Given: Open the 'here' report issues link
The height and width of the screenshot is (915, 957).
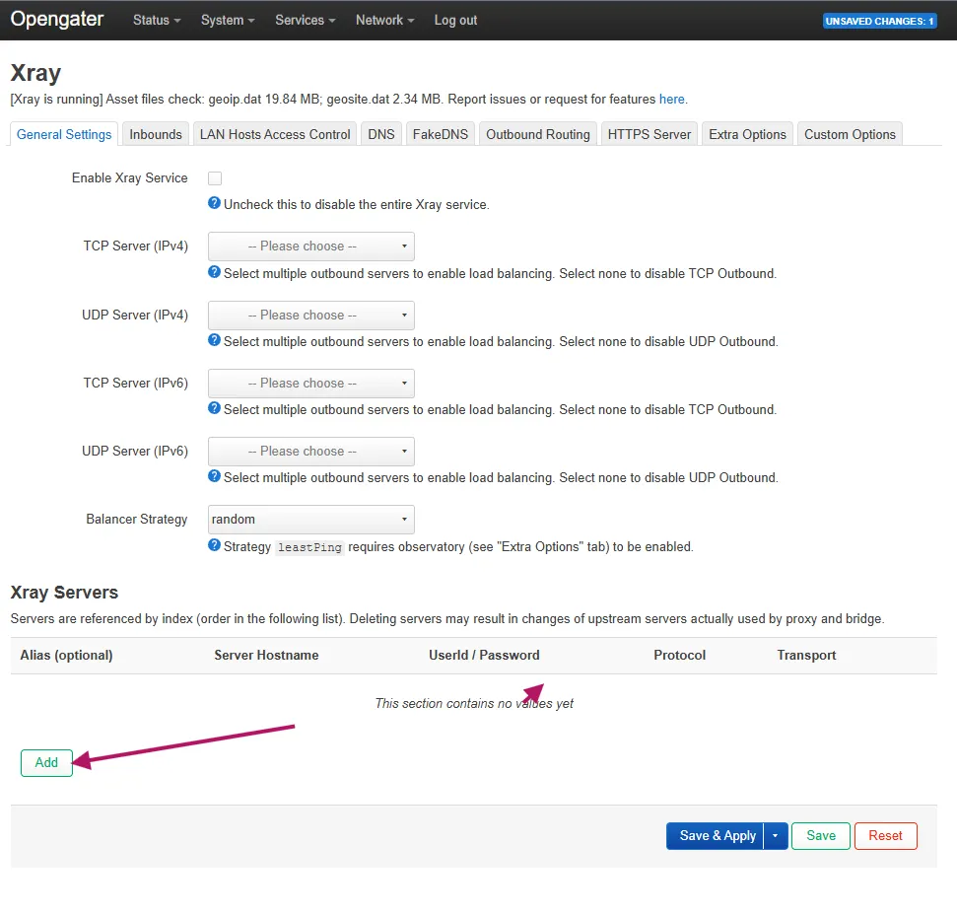Looking at the screenshot, I should click(x=671, y=99).
